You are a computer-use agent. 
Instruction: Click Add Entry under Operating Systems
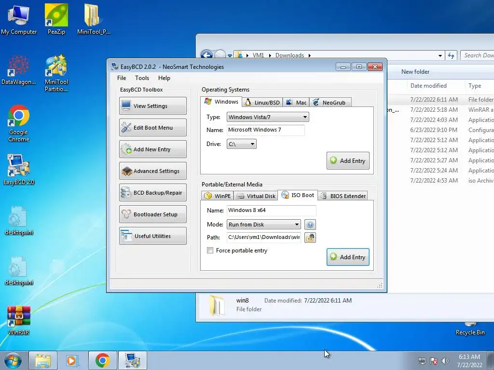[x=348, y=161]
